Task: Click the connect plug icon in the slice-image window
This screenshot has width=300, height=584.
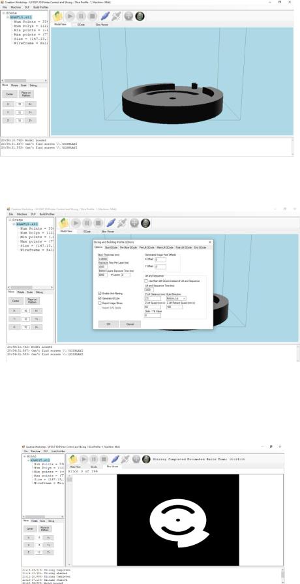Action: coord(126,459)
